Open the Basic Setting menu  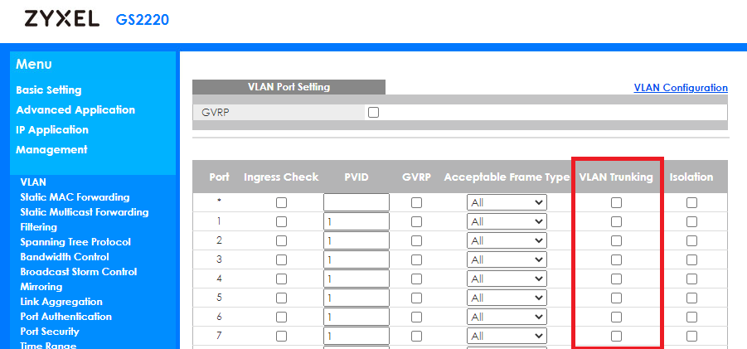49,90
